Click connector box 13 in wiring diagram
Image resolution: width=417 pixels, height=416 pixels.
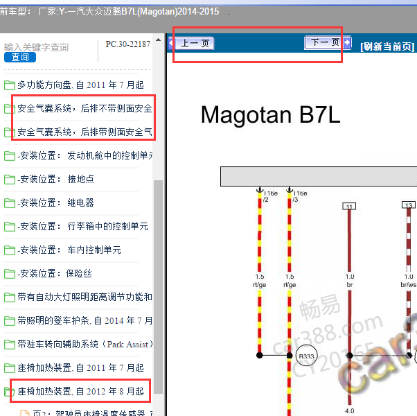(x=409, y=205)
